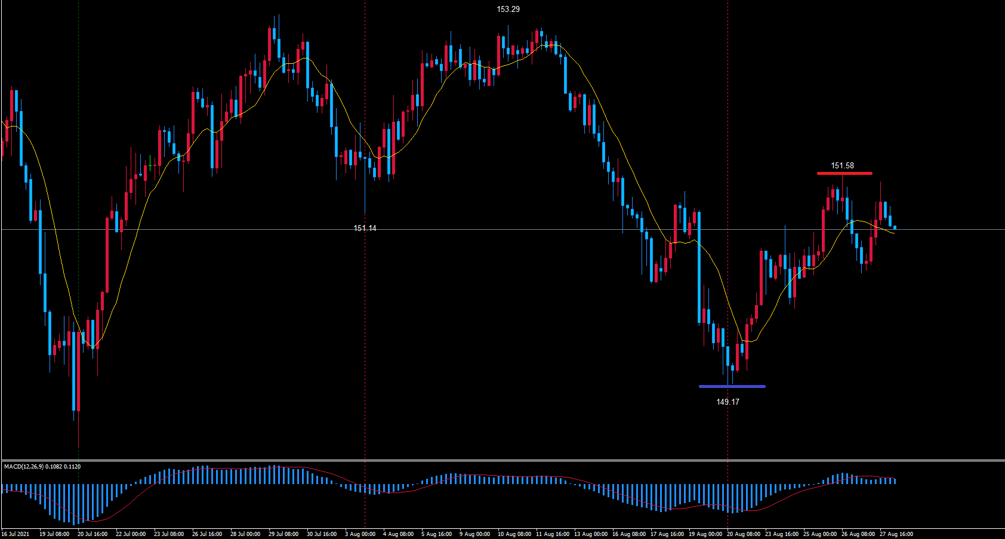Click the 27 Aug 16:00 time label
Image resolution: width=1005 pixels, height=539 pixels.
[x=896, y=534]
